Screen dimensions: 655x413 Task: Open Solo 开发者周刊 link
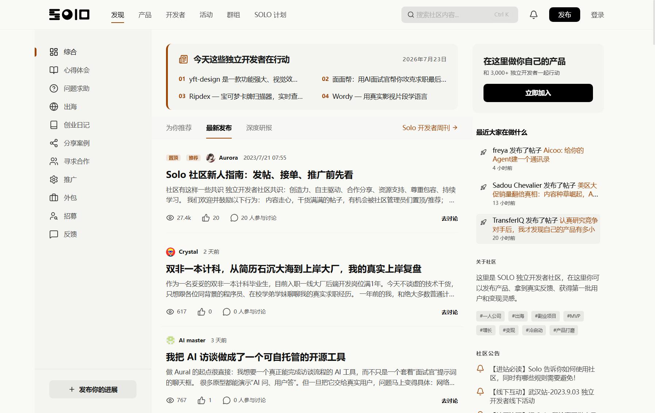pos(430,128)
